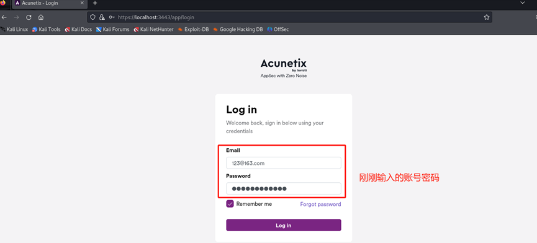Open the Kali Tools bookmark
Screen dimensions: 537x243
point(46,29)
